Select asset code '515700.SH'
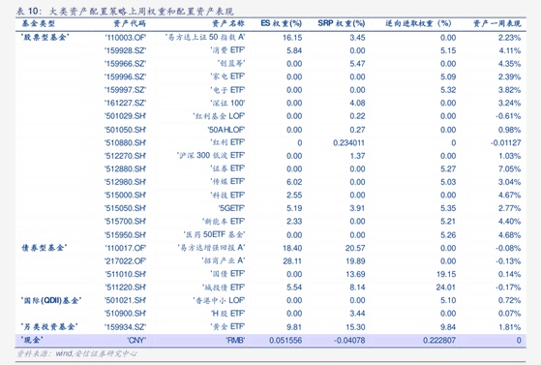The height and width of the screenshot is (365, 541). click(125, 222)
